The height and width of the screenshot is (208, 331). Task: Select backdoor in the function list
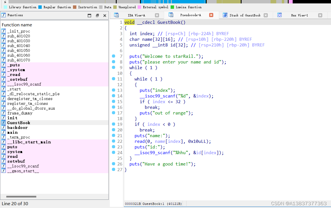tap(17, 128)
